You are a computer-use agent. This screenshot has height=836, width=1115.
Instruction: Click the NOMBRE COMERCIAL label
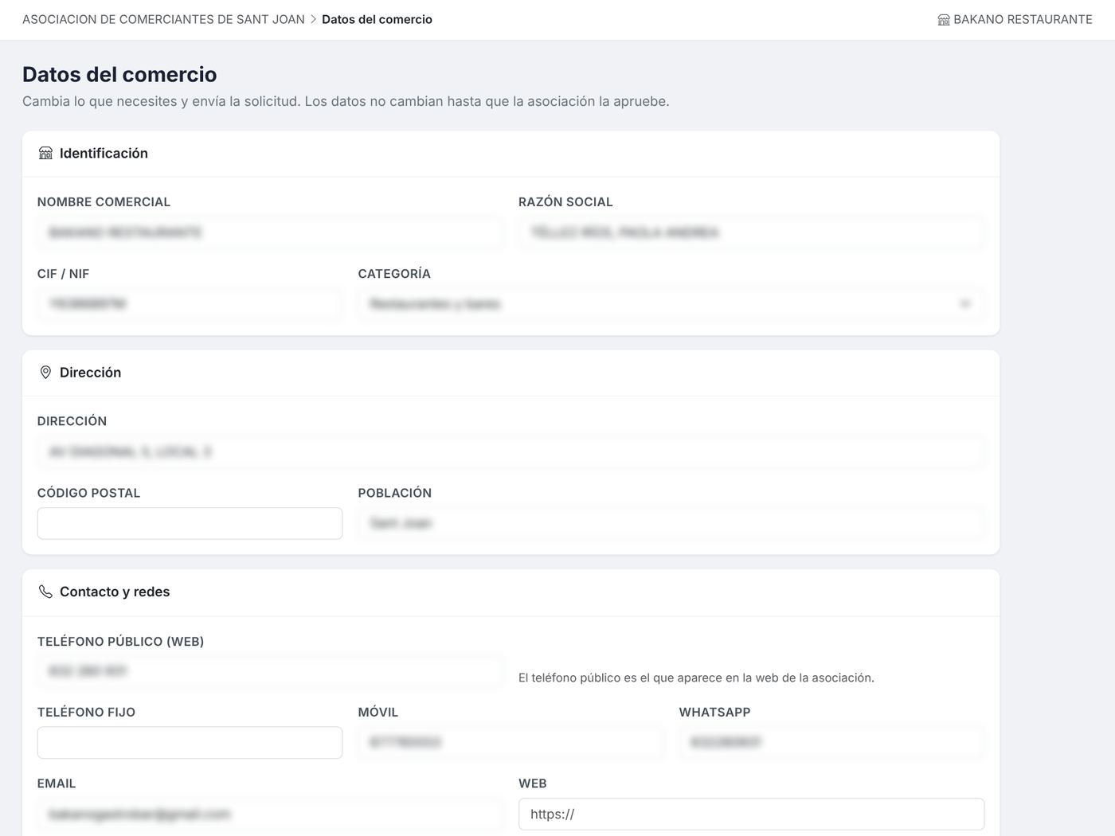(104, 202)
